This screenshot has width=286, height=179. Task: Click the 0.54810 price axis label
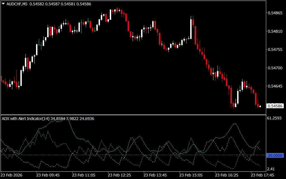pyautogui.click(x=275, y=31)
